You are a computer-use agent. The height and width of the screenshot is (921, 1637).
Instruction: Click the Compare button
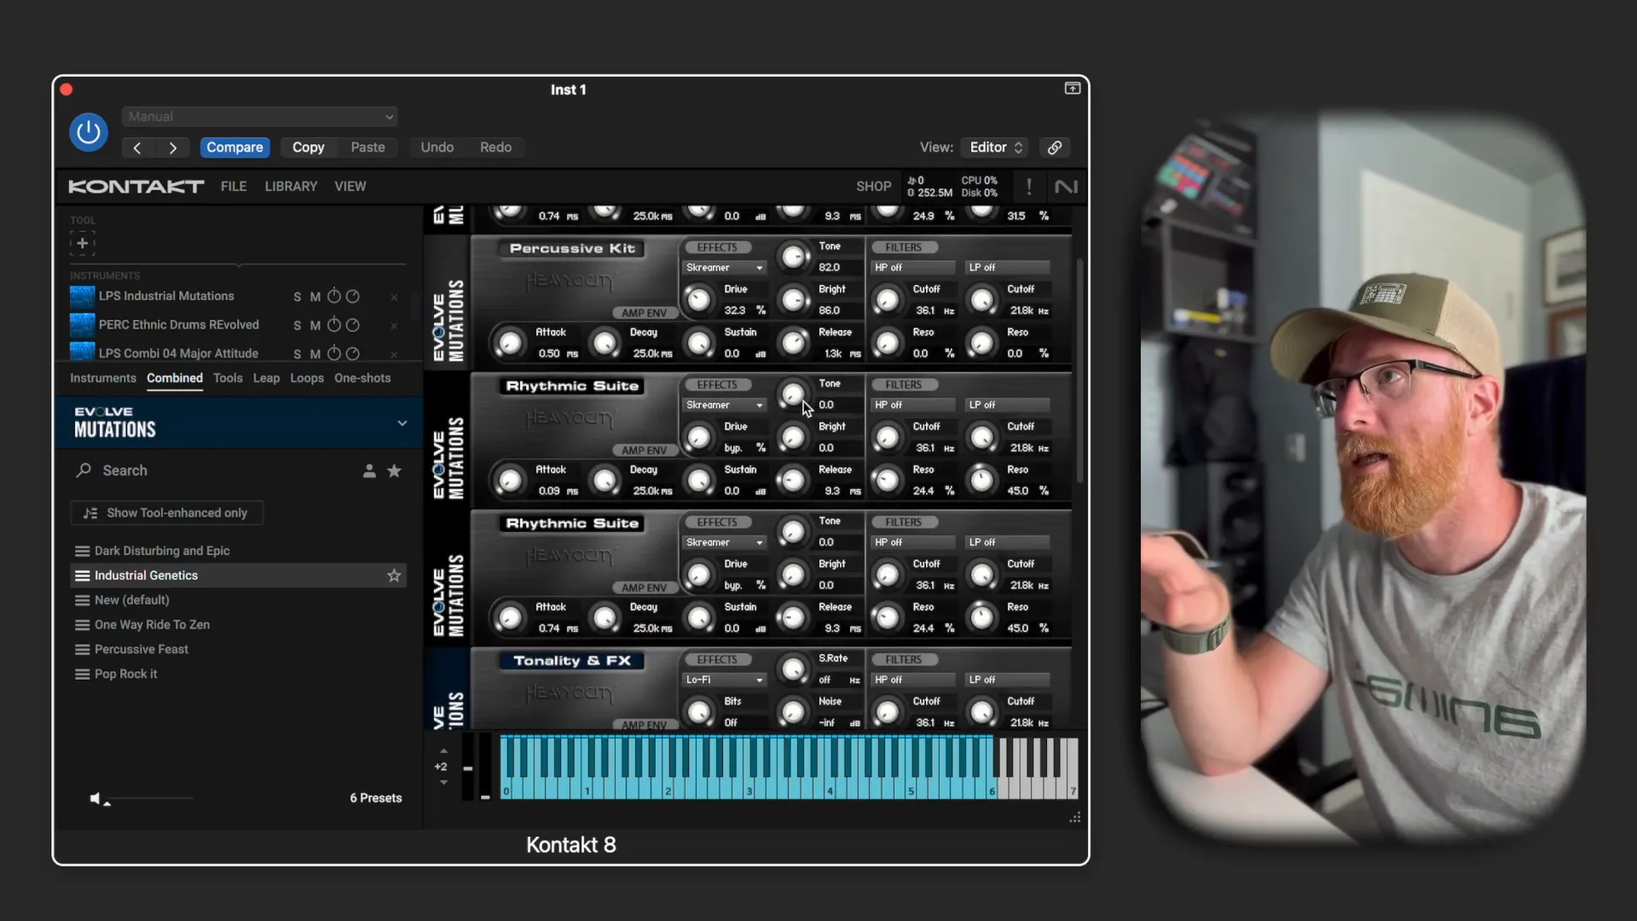click(x=234, y=148)
